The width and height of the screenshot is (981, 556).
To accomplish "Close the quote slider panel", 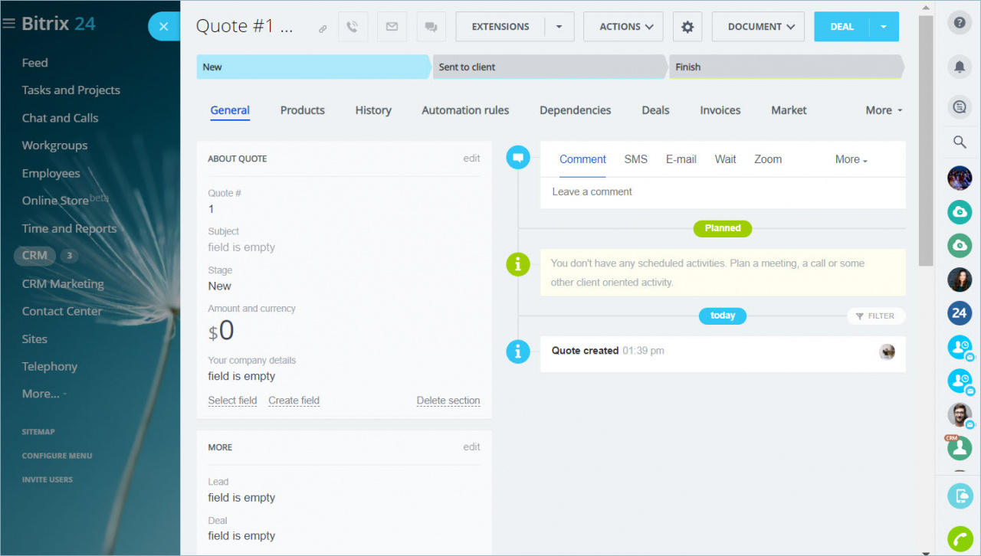I will tap(163, 26).
